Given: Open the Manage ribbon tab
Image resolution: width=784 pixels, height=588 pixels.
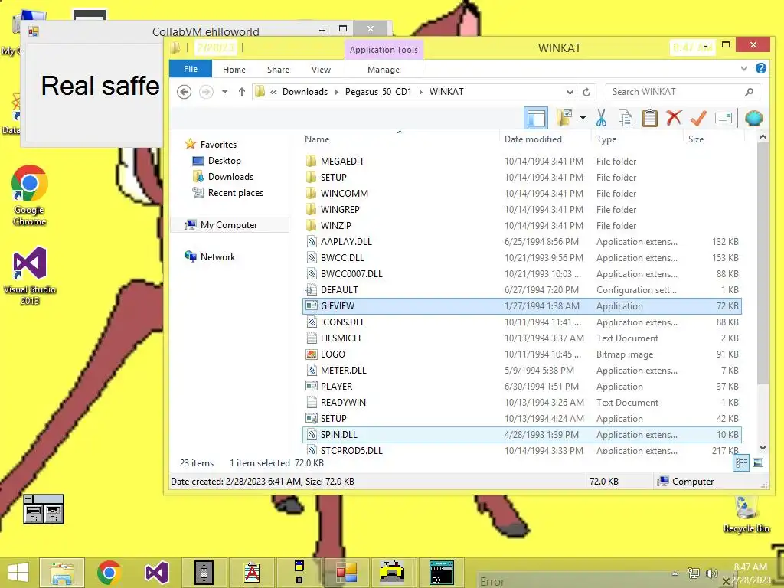Looking at the screenshot, I should click(x=384, y=70).
